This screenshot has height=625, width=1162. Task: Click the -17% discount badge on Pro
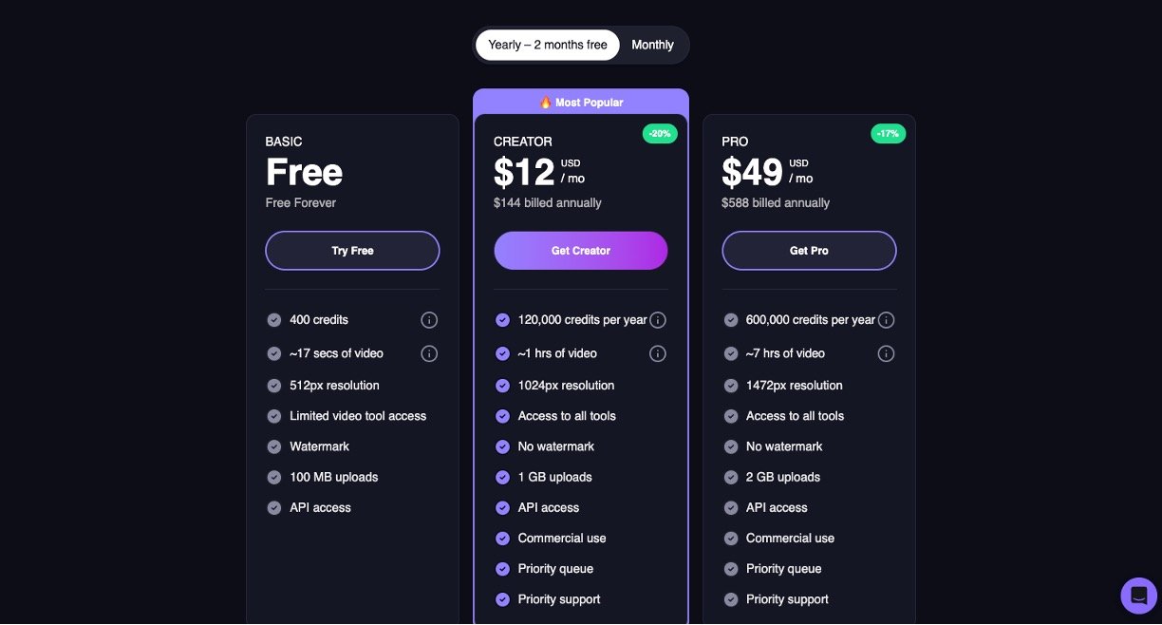(x=888, y=134)
